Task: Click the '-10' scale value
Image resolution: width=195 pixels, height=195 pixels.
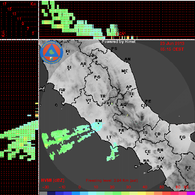Action: click(62, 187)
